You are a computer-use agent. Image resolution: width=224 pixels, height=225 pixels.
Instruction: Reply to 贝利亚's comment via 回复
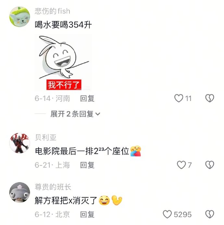click(87, 165)
